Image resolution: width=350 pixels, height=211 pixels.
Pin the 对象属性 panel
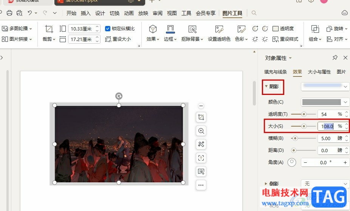click(335, 58)
